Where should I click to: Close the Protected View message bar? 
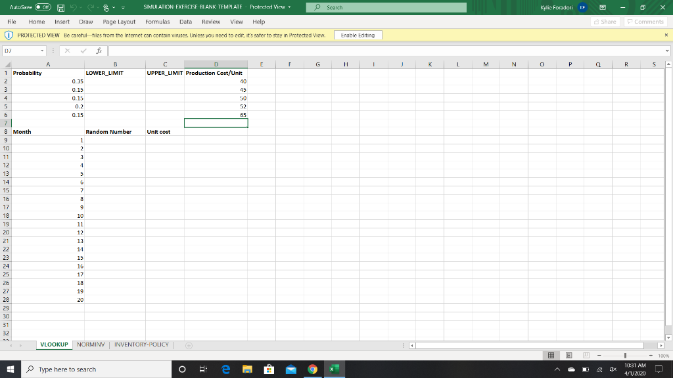click(x=666, y=35)
